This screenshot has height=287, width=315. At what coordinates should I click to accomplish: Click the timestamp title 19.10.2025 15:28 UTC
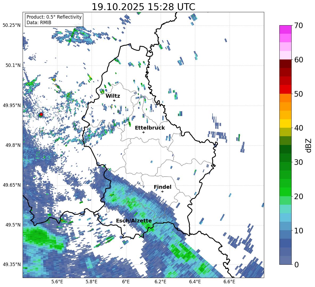coord(143,7)
